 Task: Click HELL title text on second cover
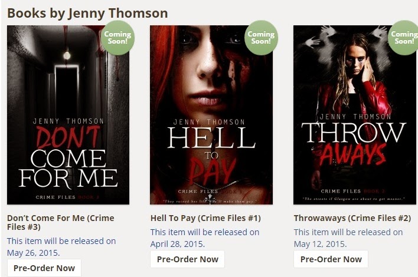pyautogui.click(x=211, y=137)
